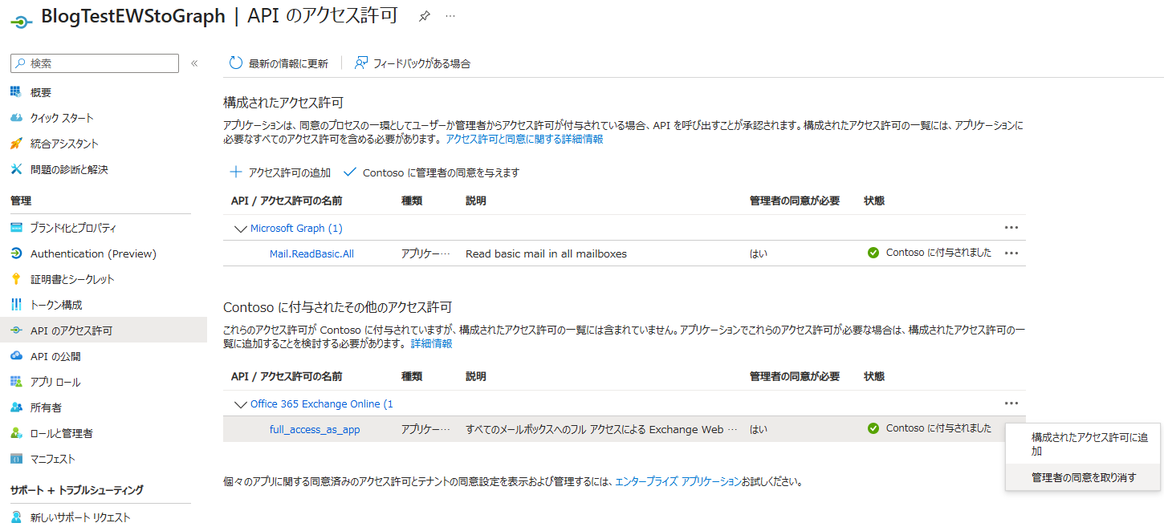
Task: Open クイック スタート cloud icon
Action: (16, 118)
